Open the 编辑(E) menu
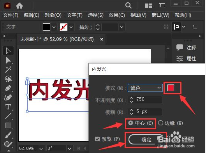 [x=32, y=15]
